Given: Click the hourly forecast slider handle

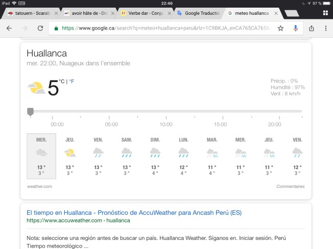Looking at the screenshot, I should point(30,111).
